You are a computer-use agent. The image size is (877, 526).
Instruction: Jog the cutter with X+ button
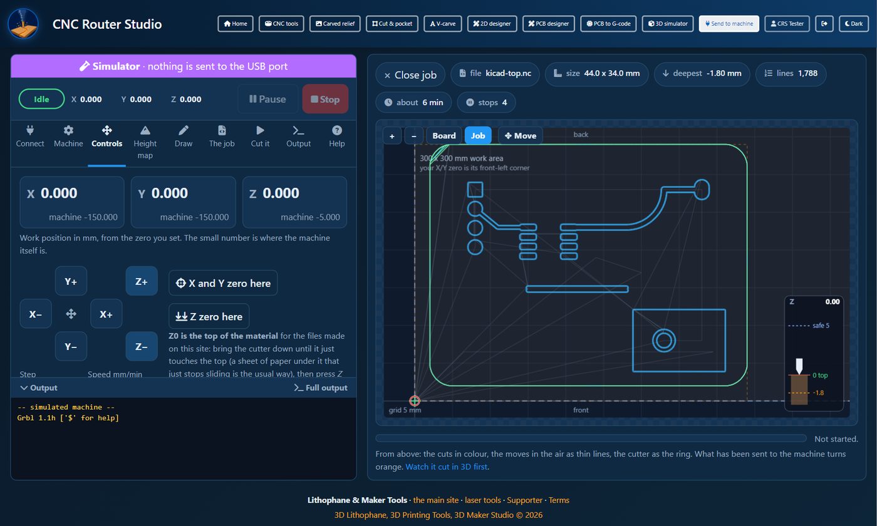(106, 314)
